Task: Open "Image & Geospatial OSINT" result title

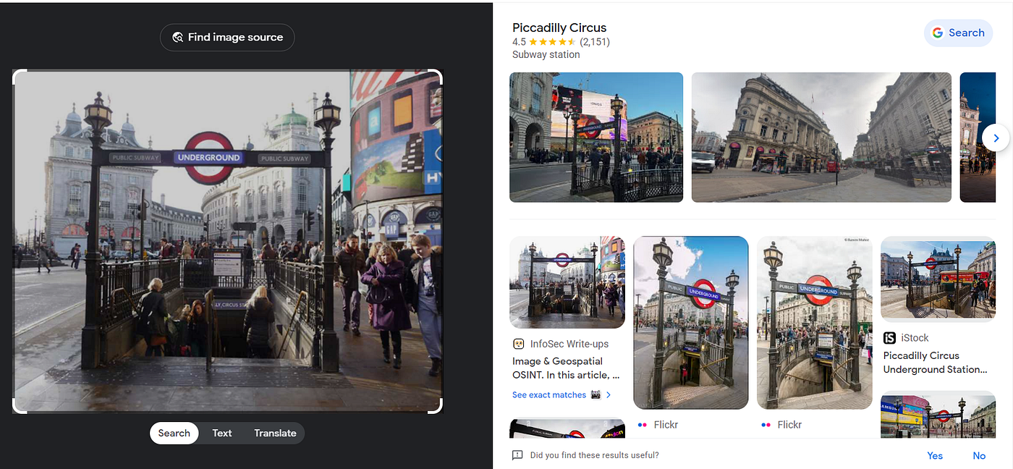Action: 566,368
